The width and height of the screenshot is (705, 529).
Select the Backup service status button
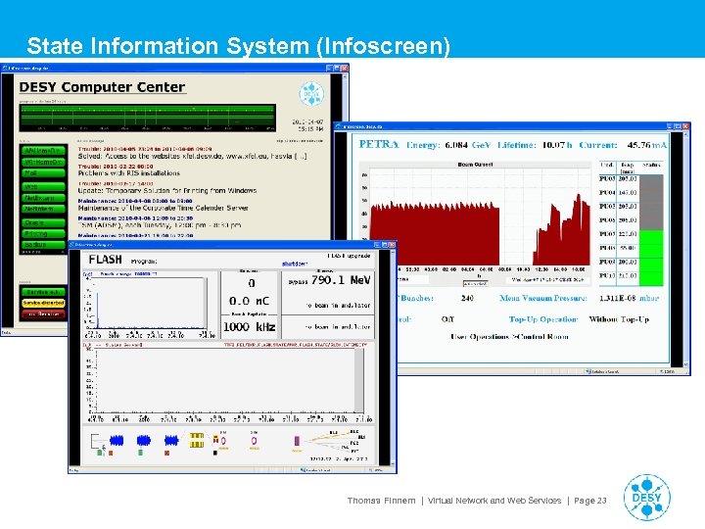pyautogui.click(x=44, y=245)
